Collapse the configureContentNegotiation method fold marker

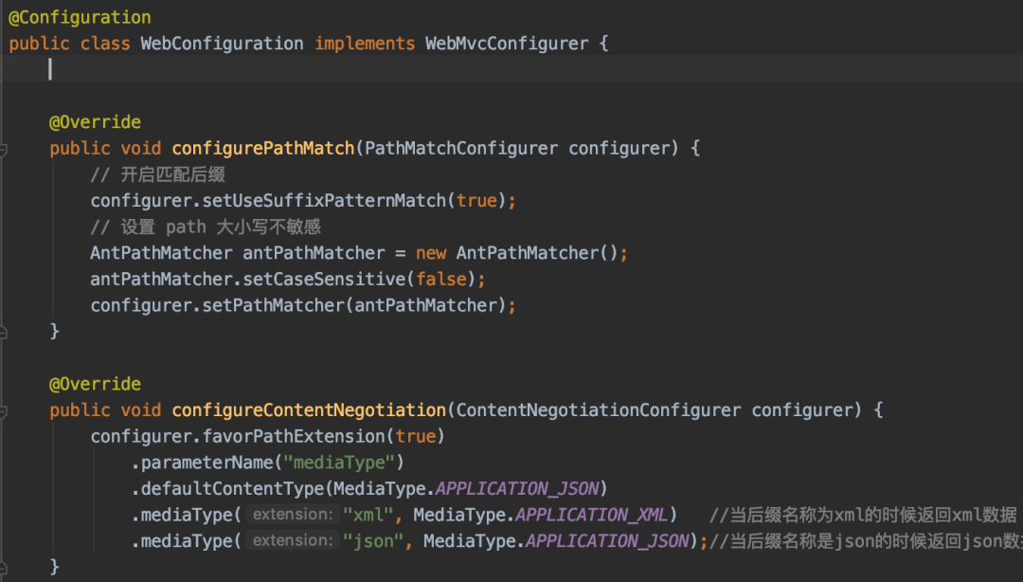point(4,410)
